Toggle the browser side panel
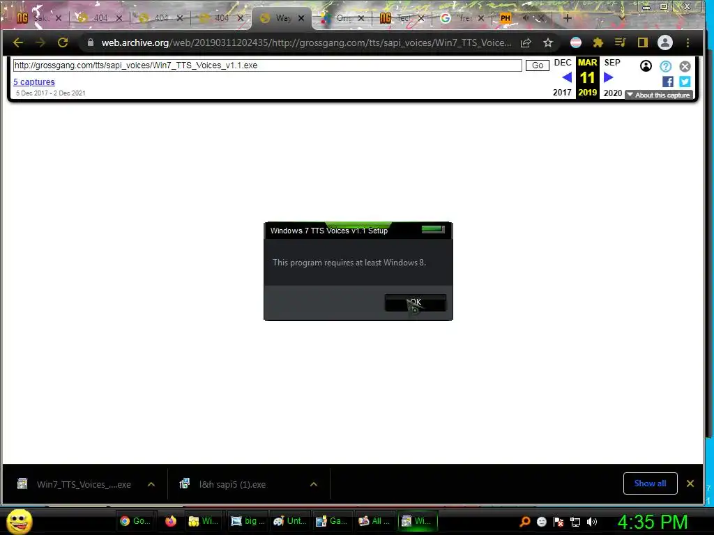 click(642, 42)
